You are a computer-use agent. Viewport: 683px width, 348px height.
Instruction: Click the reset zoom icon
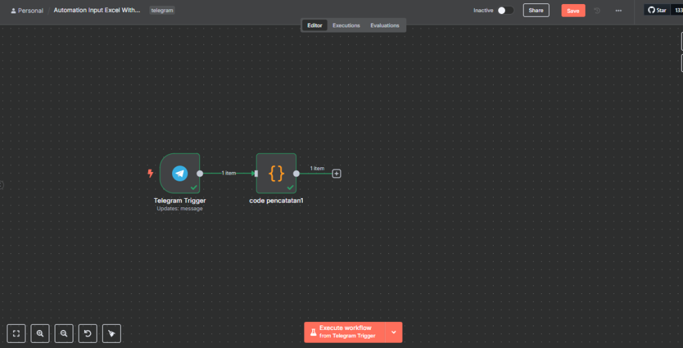point(88,333)
